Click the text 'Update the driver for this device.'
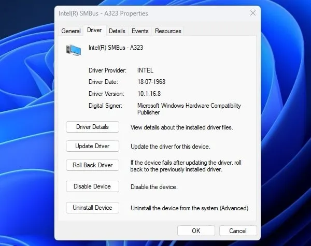The height and width of the screenshot is (246, 311). 171,147
